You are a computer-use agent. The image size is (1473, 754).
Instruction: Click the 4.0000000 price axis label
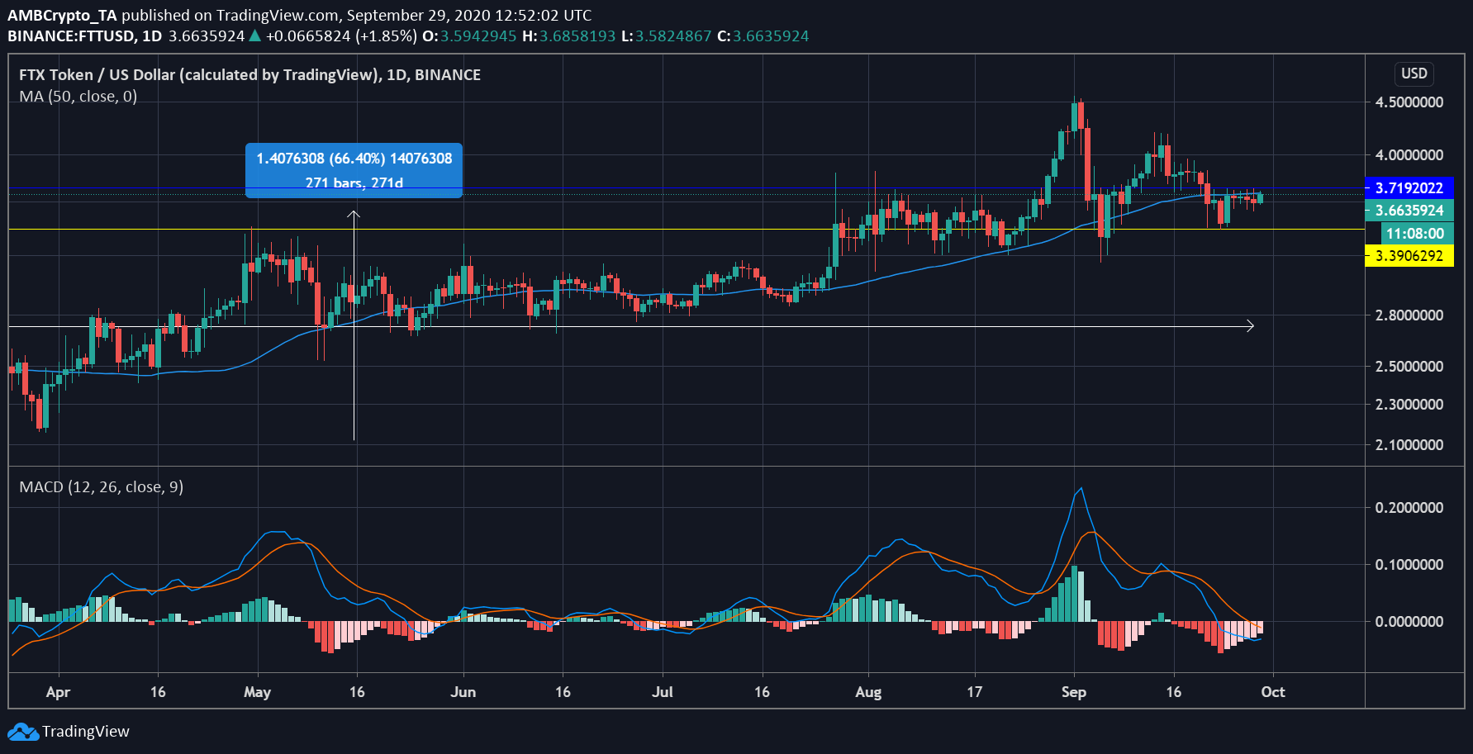[x=1409, y=155]
